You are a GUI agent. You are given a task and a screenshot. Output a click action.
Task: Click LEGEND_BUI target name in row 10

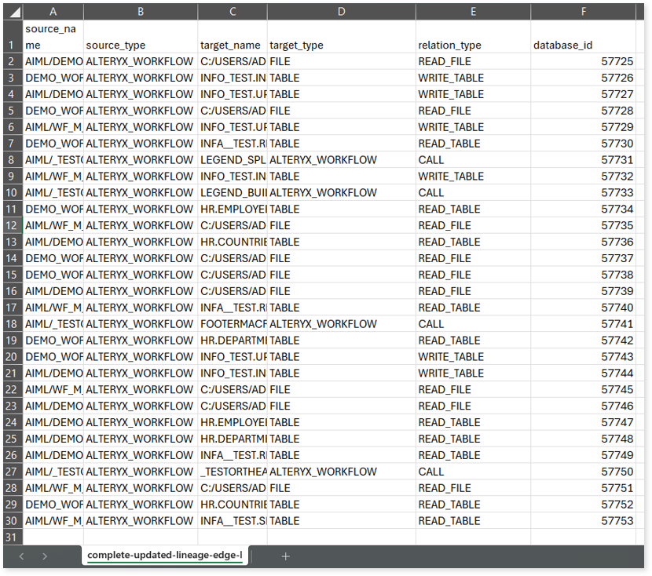pos(233,193)
